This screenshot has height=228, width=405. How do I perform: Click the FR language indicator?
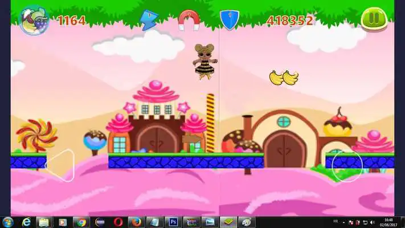click(x=336, y=220)
